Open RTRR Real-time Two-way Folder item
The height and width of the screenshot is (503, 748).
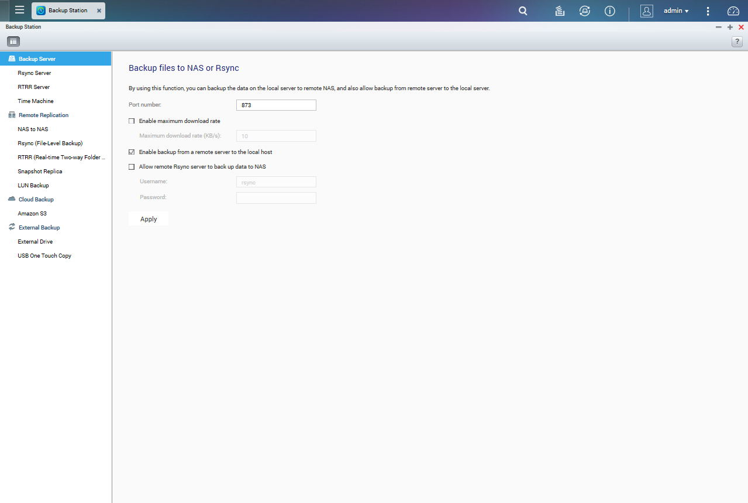click(x=61, y=158)
